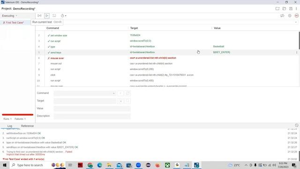Select the set window size command row
The image size is (300, 169).
coord(167,35)
